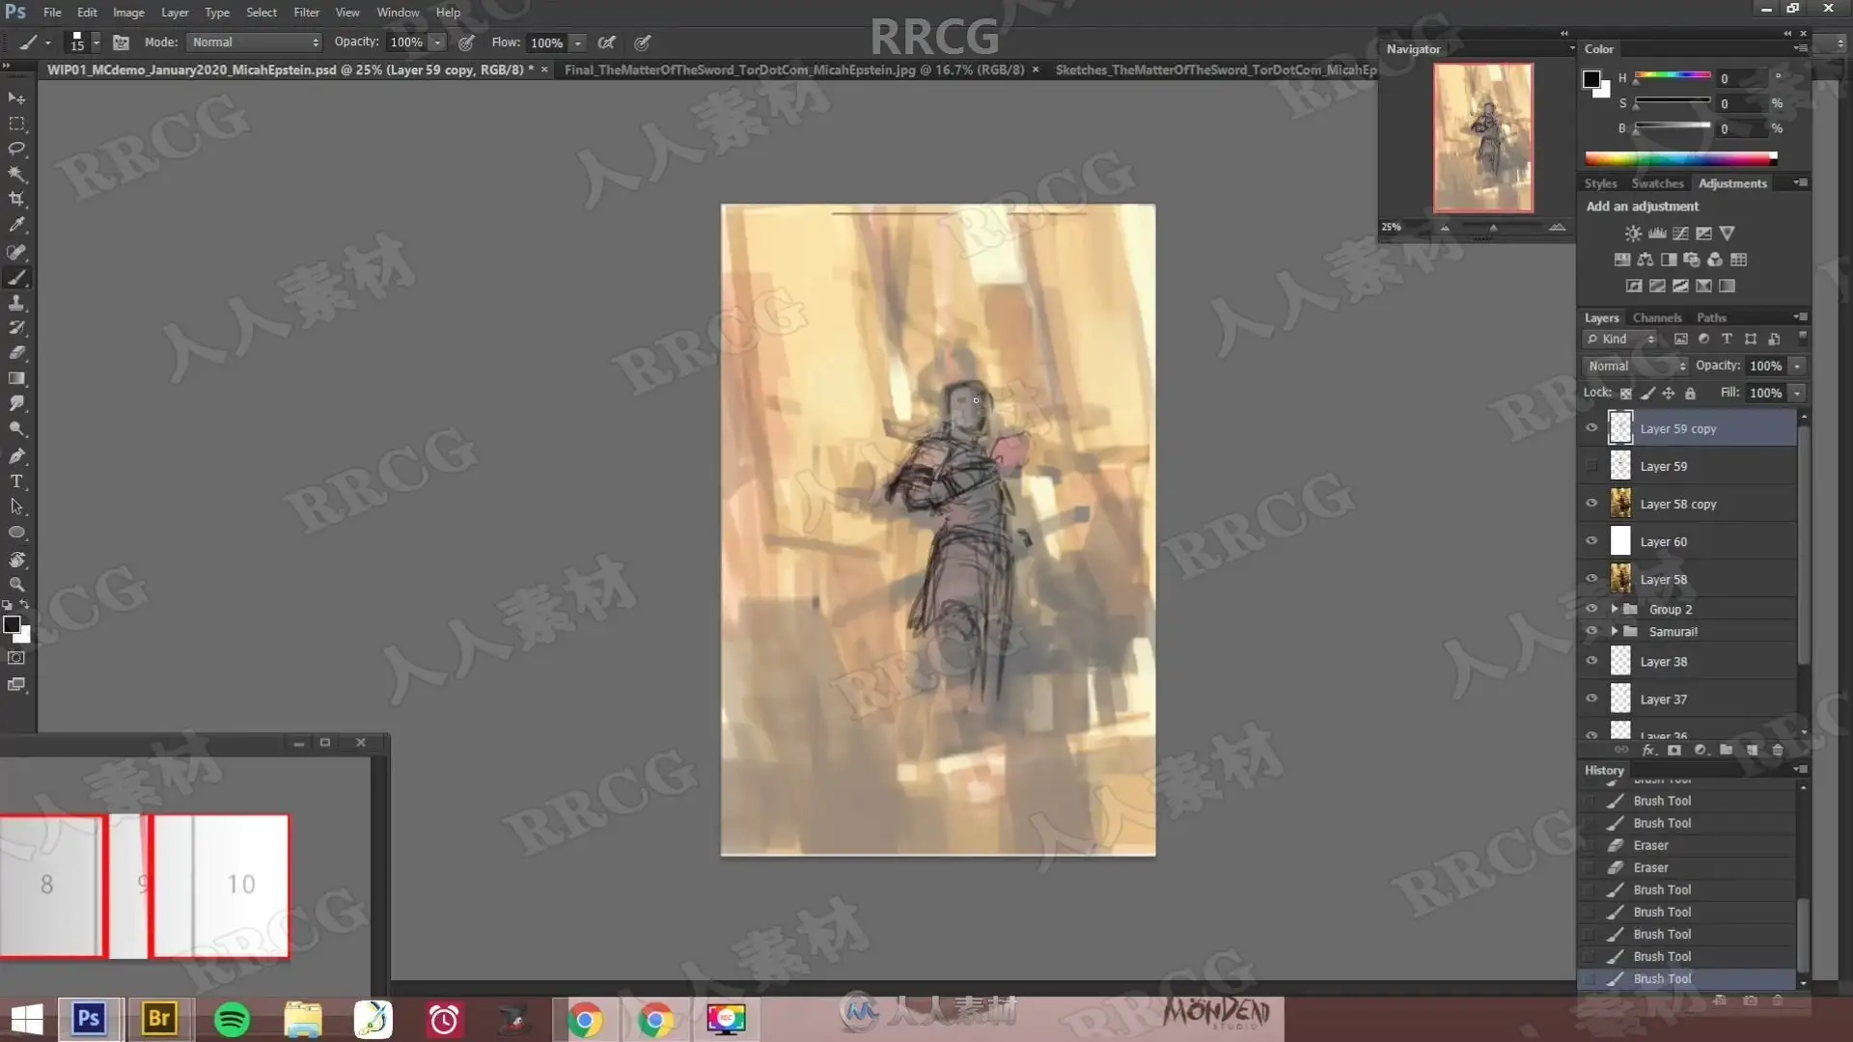1853x1042 pixels.
Task: Select the Lasso tool
Action: (x=16, y=149)
